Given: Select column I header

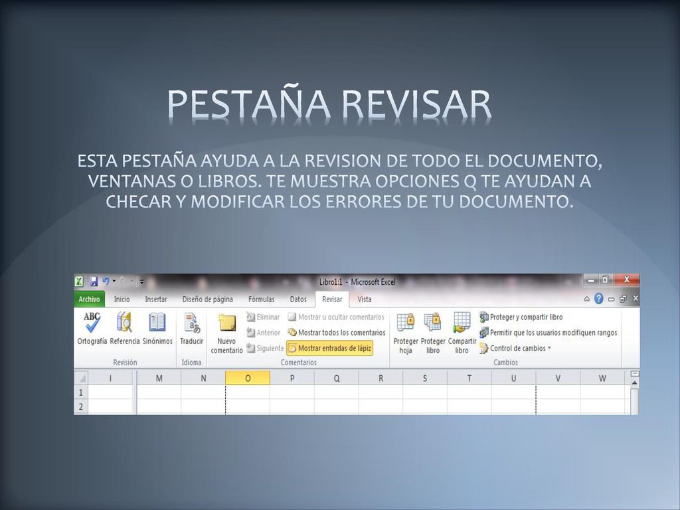Looking at the screenshot, I should tap(110, 378).
